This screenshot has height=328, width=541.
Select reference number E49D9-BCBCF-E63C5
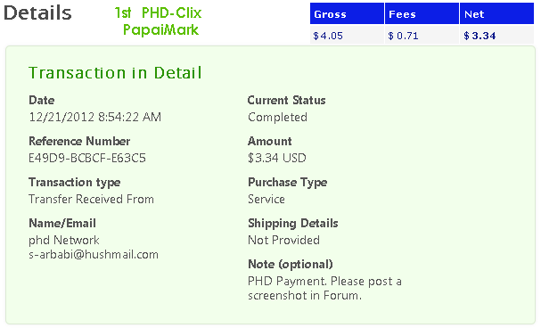(87, 158)
